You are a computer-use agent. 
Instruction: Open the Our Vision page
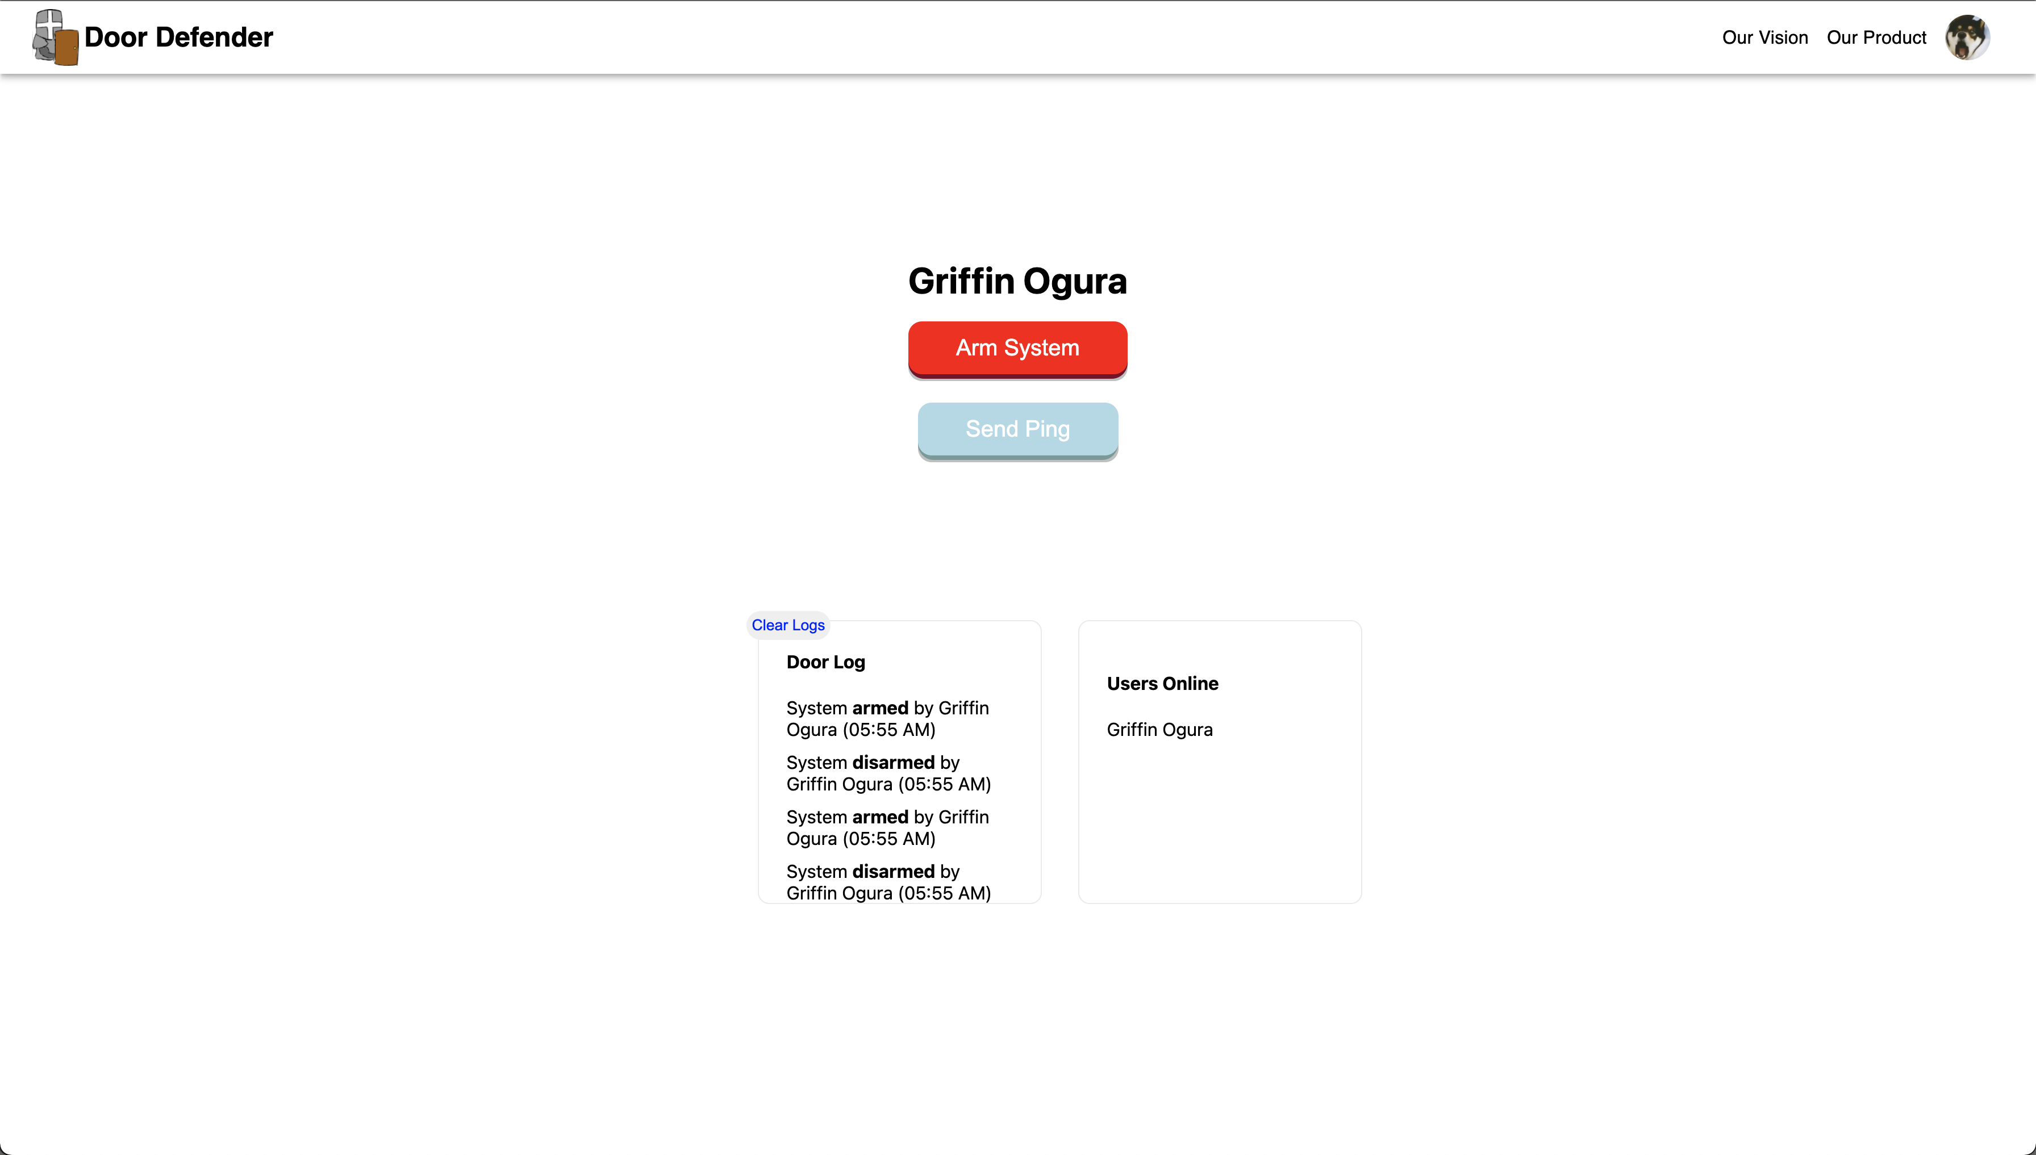click(x=1764, y=37)
